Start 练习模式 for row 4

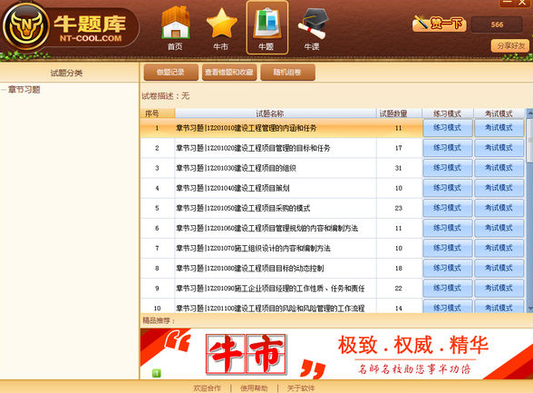click(x=448, y=188)
